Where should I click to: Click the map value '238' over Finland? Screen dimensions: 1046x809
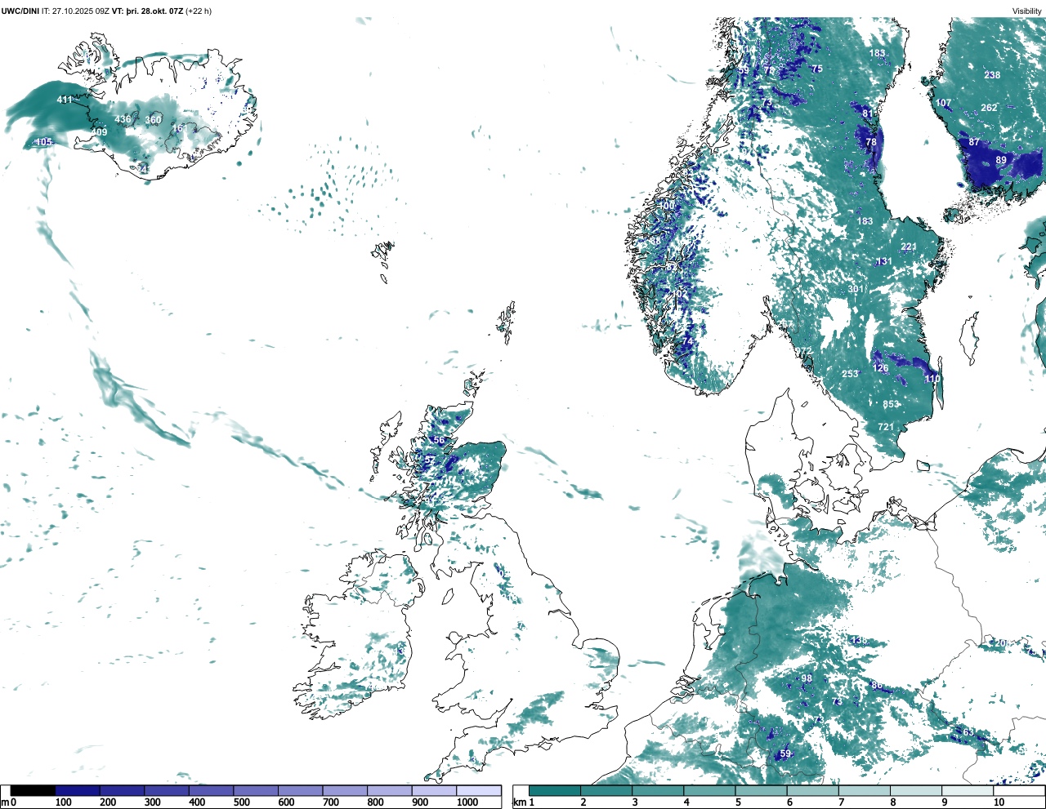[x=992, y=75]
